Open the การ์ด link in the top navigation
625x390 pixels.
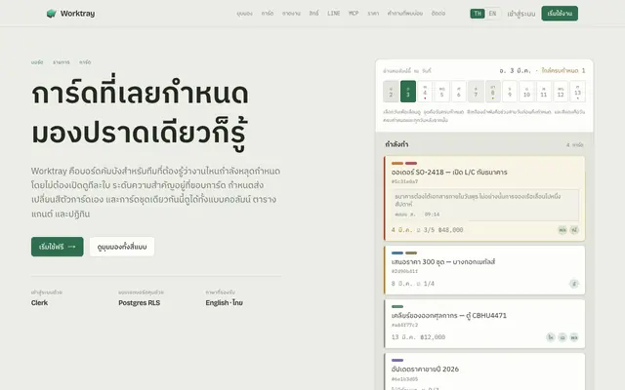point(268,14)
